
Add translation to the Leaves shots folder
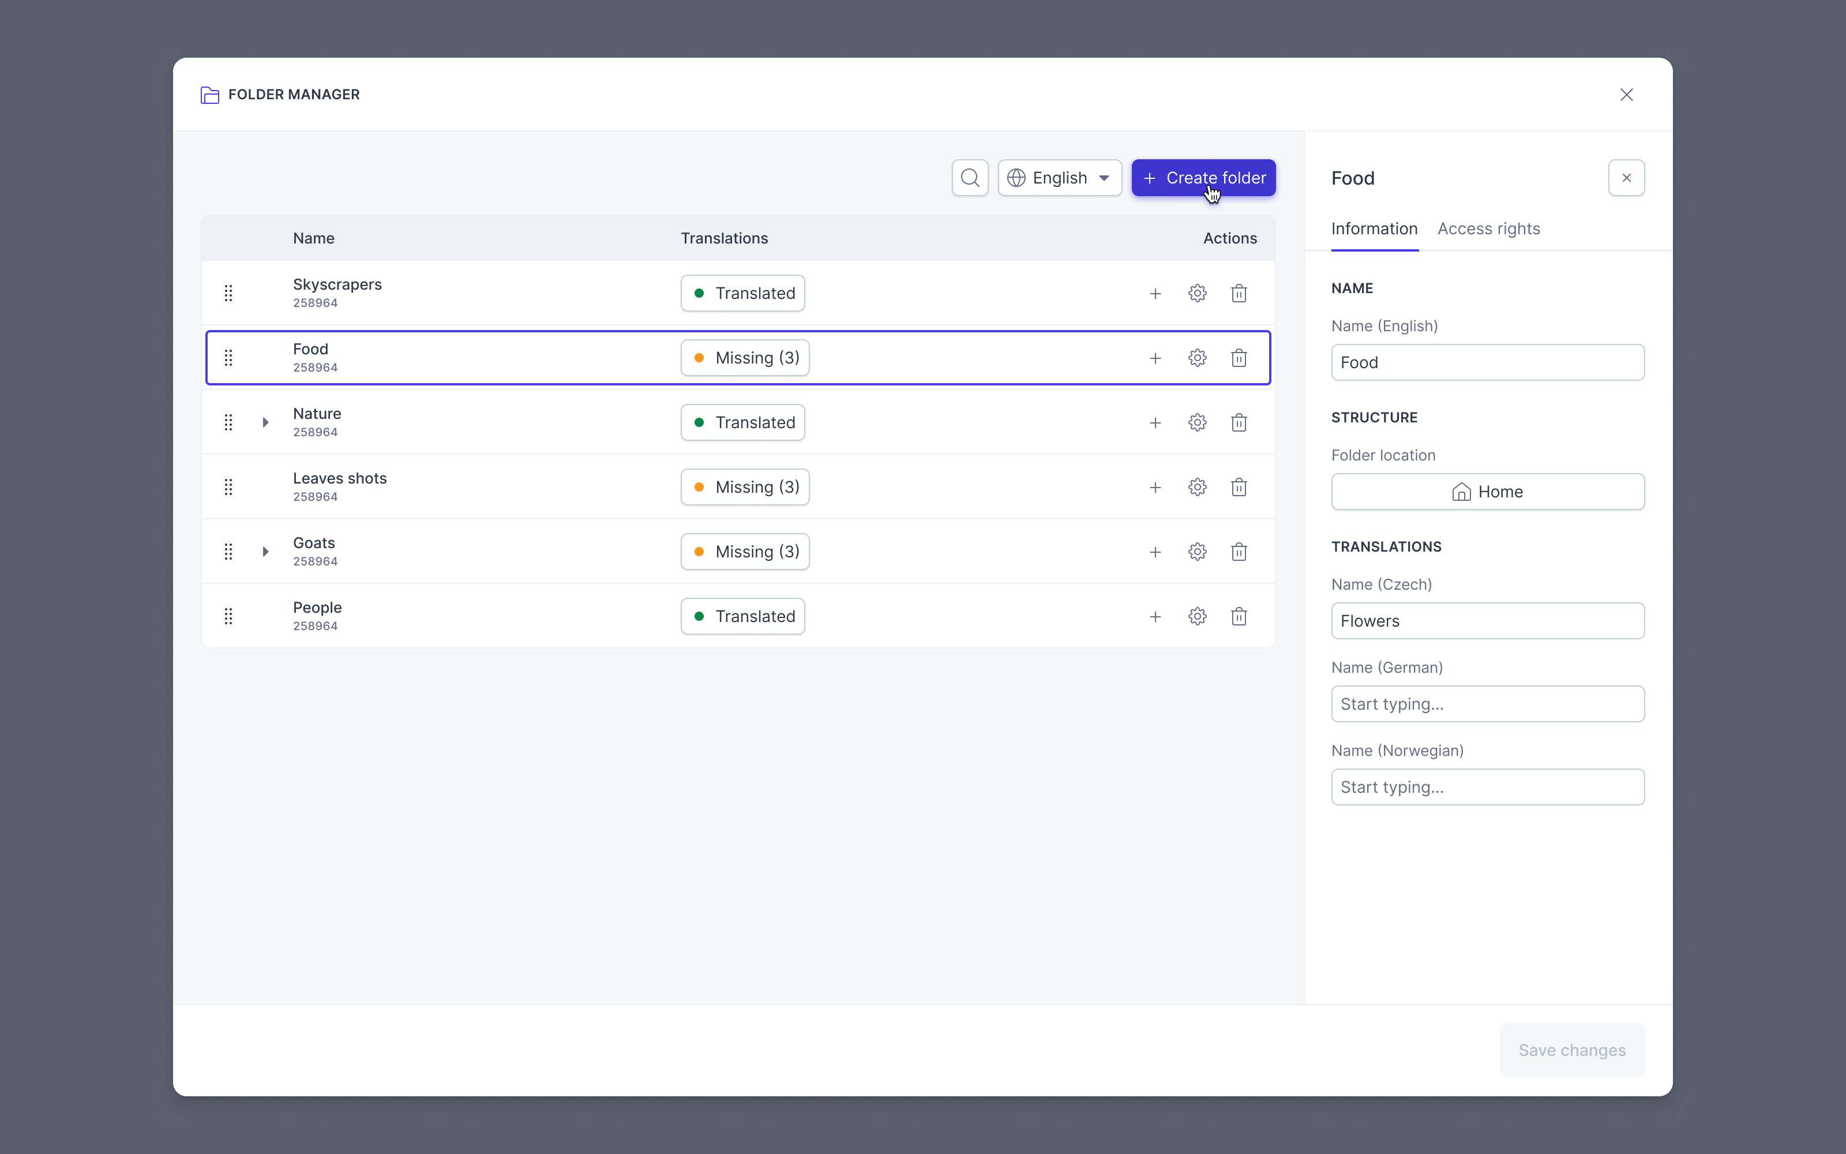pos(1155,487)
